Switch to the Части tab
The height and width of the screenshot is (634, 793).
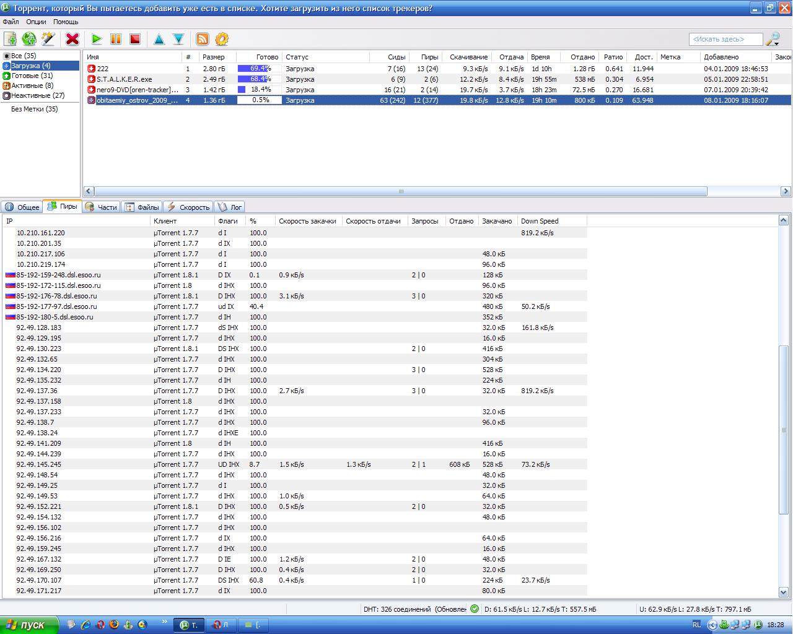point(101,207)
